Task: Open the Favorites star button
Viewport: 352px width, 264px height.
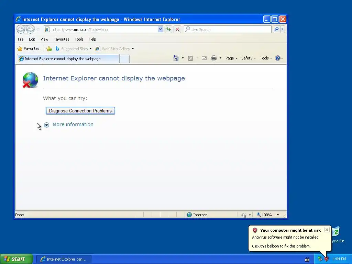Action: click(28, 48)
